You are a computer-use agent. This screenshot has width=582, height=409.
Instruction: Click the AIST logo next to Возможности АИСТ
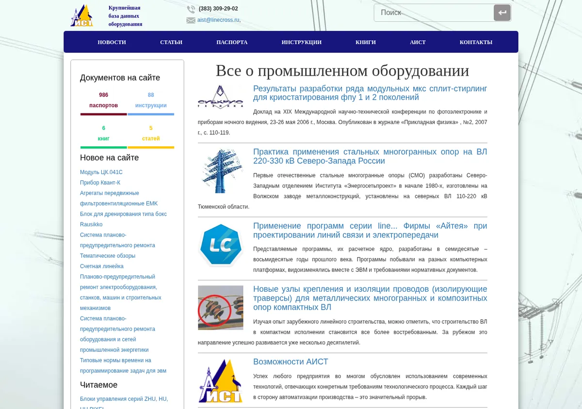point(221,381)
